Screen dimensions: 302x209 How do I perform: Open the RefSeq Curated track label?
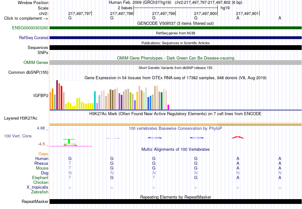(34, 38)
